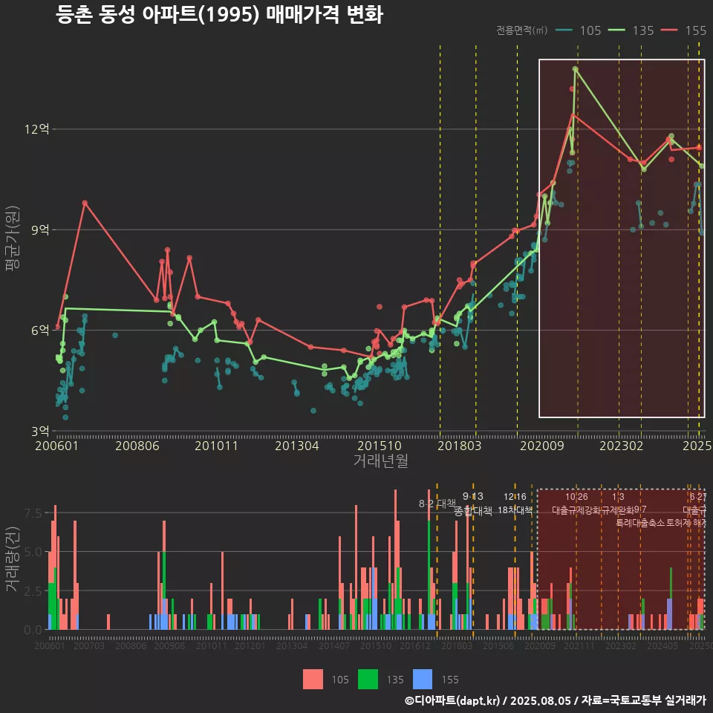This screenshot has width=713, height=713.
Task: Click the 200806 label on price chart
Action: (137, 446)
